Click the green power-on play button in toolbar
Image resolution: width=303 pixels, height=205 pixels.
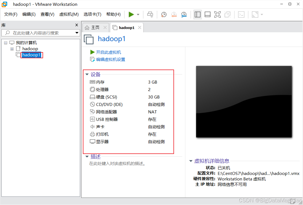(x=131, y=14)
